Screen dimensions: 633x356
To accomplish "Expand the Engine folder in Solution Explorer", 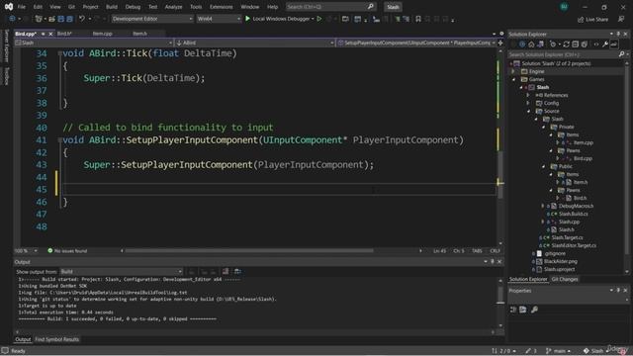I will point(514,71).
